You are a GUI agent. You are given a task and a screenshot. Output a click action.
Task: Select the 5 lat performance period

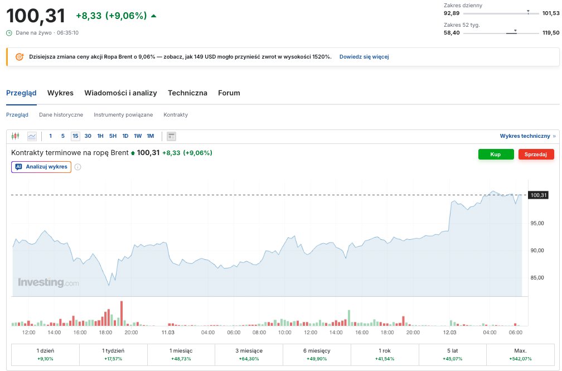point(453,354)
